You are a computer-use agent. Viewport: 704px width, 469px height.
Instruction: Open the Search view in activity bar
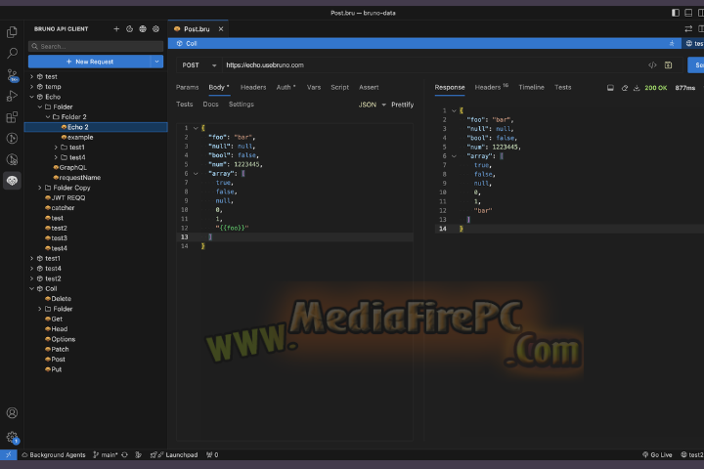coord(12,54)
